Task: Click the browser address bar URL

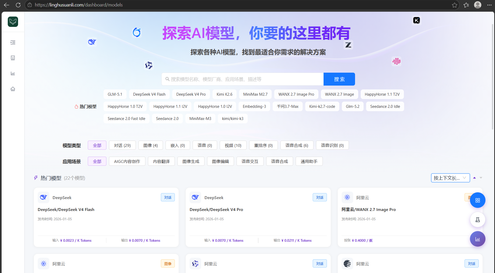Action: (79, 5)
